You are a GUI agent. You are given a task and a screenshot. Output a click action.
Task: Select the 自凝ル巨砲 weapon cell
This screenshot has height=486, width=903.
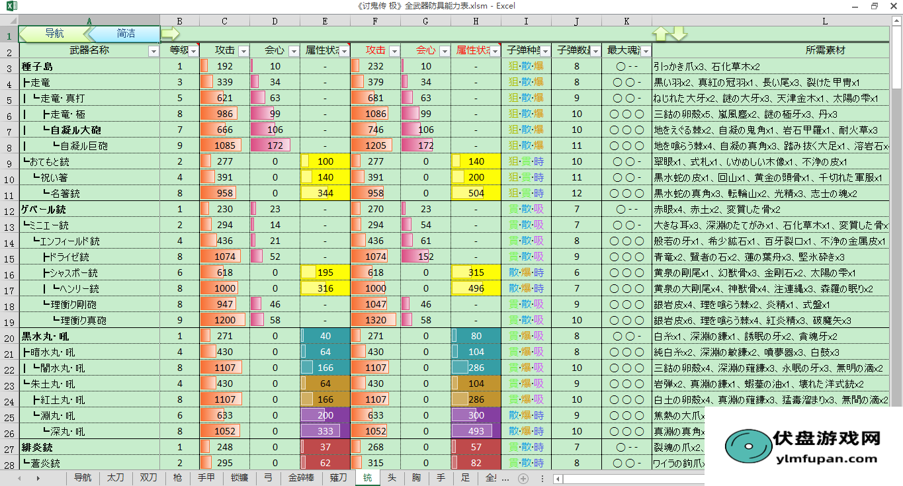pos(89,145)
